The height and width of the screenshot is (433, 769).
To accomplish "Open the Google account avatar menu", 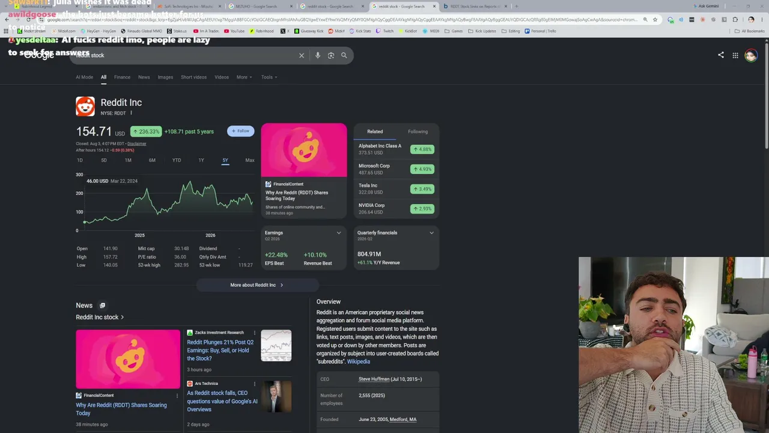I will point(751,55).
